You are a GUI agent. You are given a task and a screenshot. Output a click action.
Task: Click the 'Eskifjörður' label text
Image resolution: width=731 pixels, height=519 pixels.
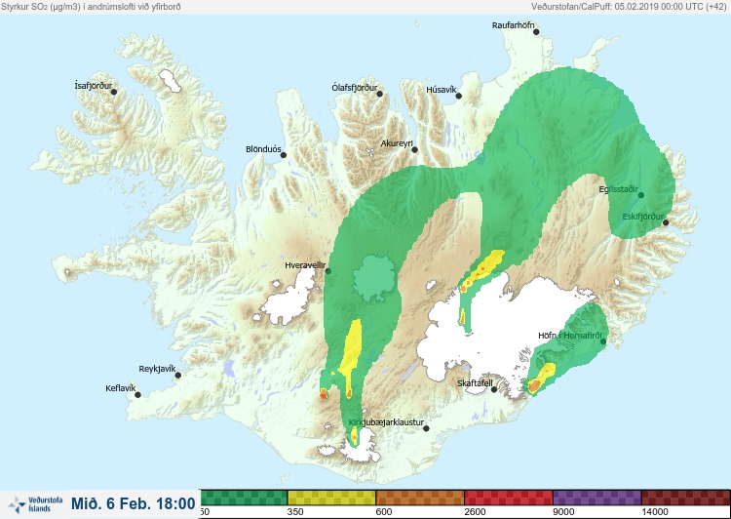pyautogui.click(x=643, y=217)
